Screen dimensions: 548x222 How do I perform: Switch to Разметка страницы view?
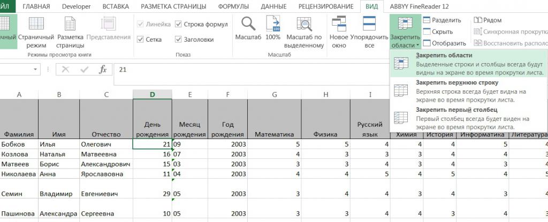(x=70, y=32)
